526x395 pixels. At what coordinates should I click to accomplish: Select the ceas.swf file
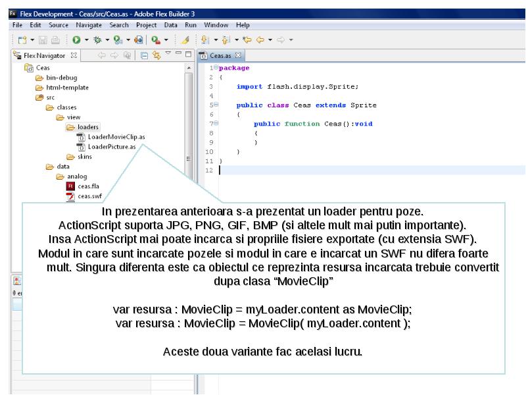tap(90, 196)
